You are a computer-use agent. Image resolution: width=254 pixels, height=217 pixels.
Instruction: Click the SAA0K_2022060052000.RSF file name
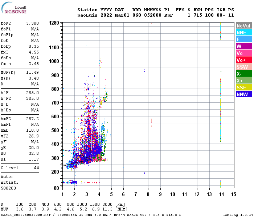pos(26,215)
